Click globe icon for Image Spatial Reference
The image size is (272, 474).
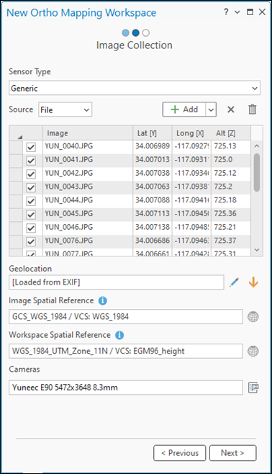click(253, 317)
